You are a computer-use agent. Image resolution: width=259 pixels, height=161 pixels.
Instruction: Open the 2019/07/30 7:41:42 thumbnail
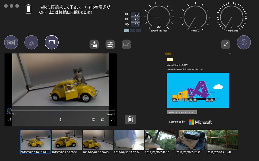[222, 140]
